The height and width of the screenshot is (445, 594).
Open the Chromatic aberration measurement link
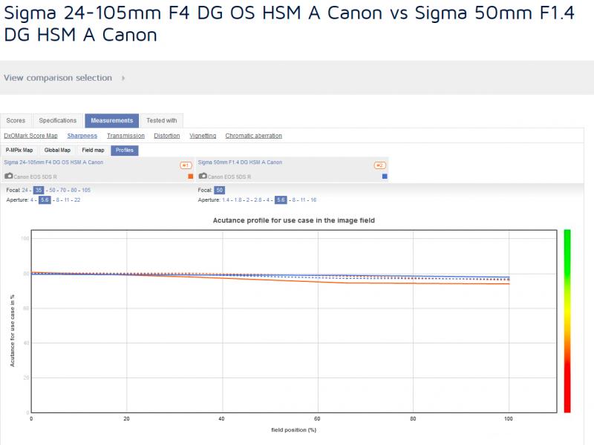click(253, 136)
